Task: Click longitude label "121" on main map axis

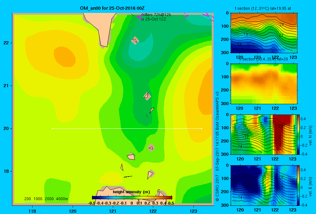Action: (x=113, y=211)
